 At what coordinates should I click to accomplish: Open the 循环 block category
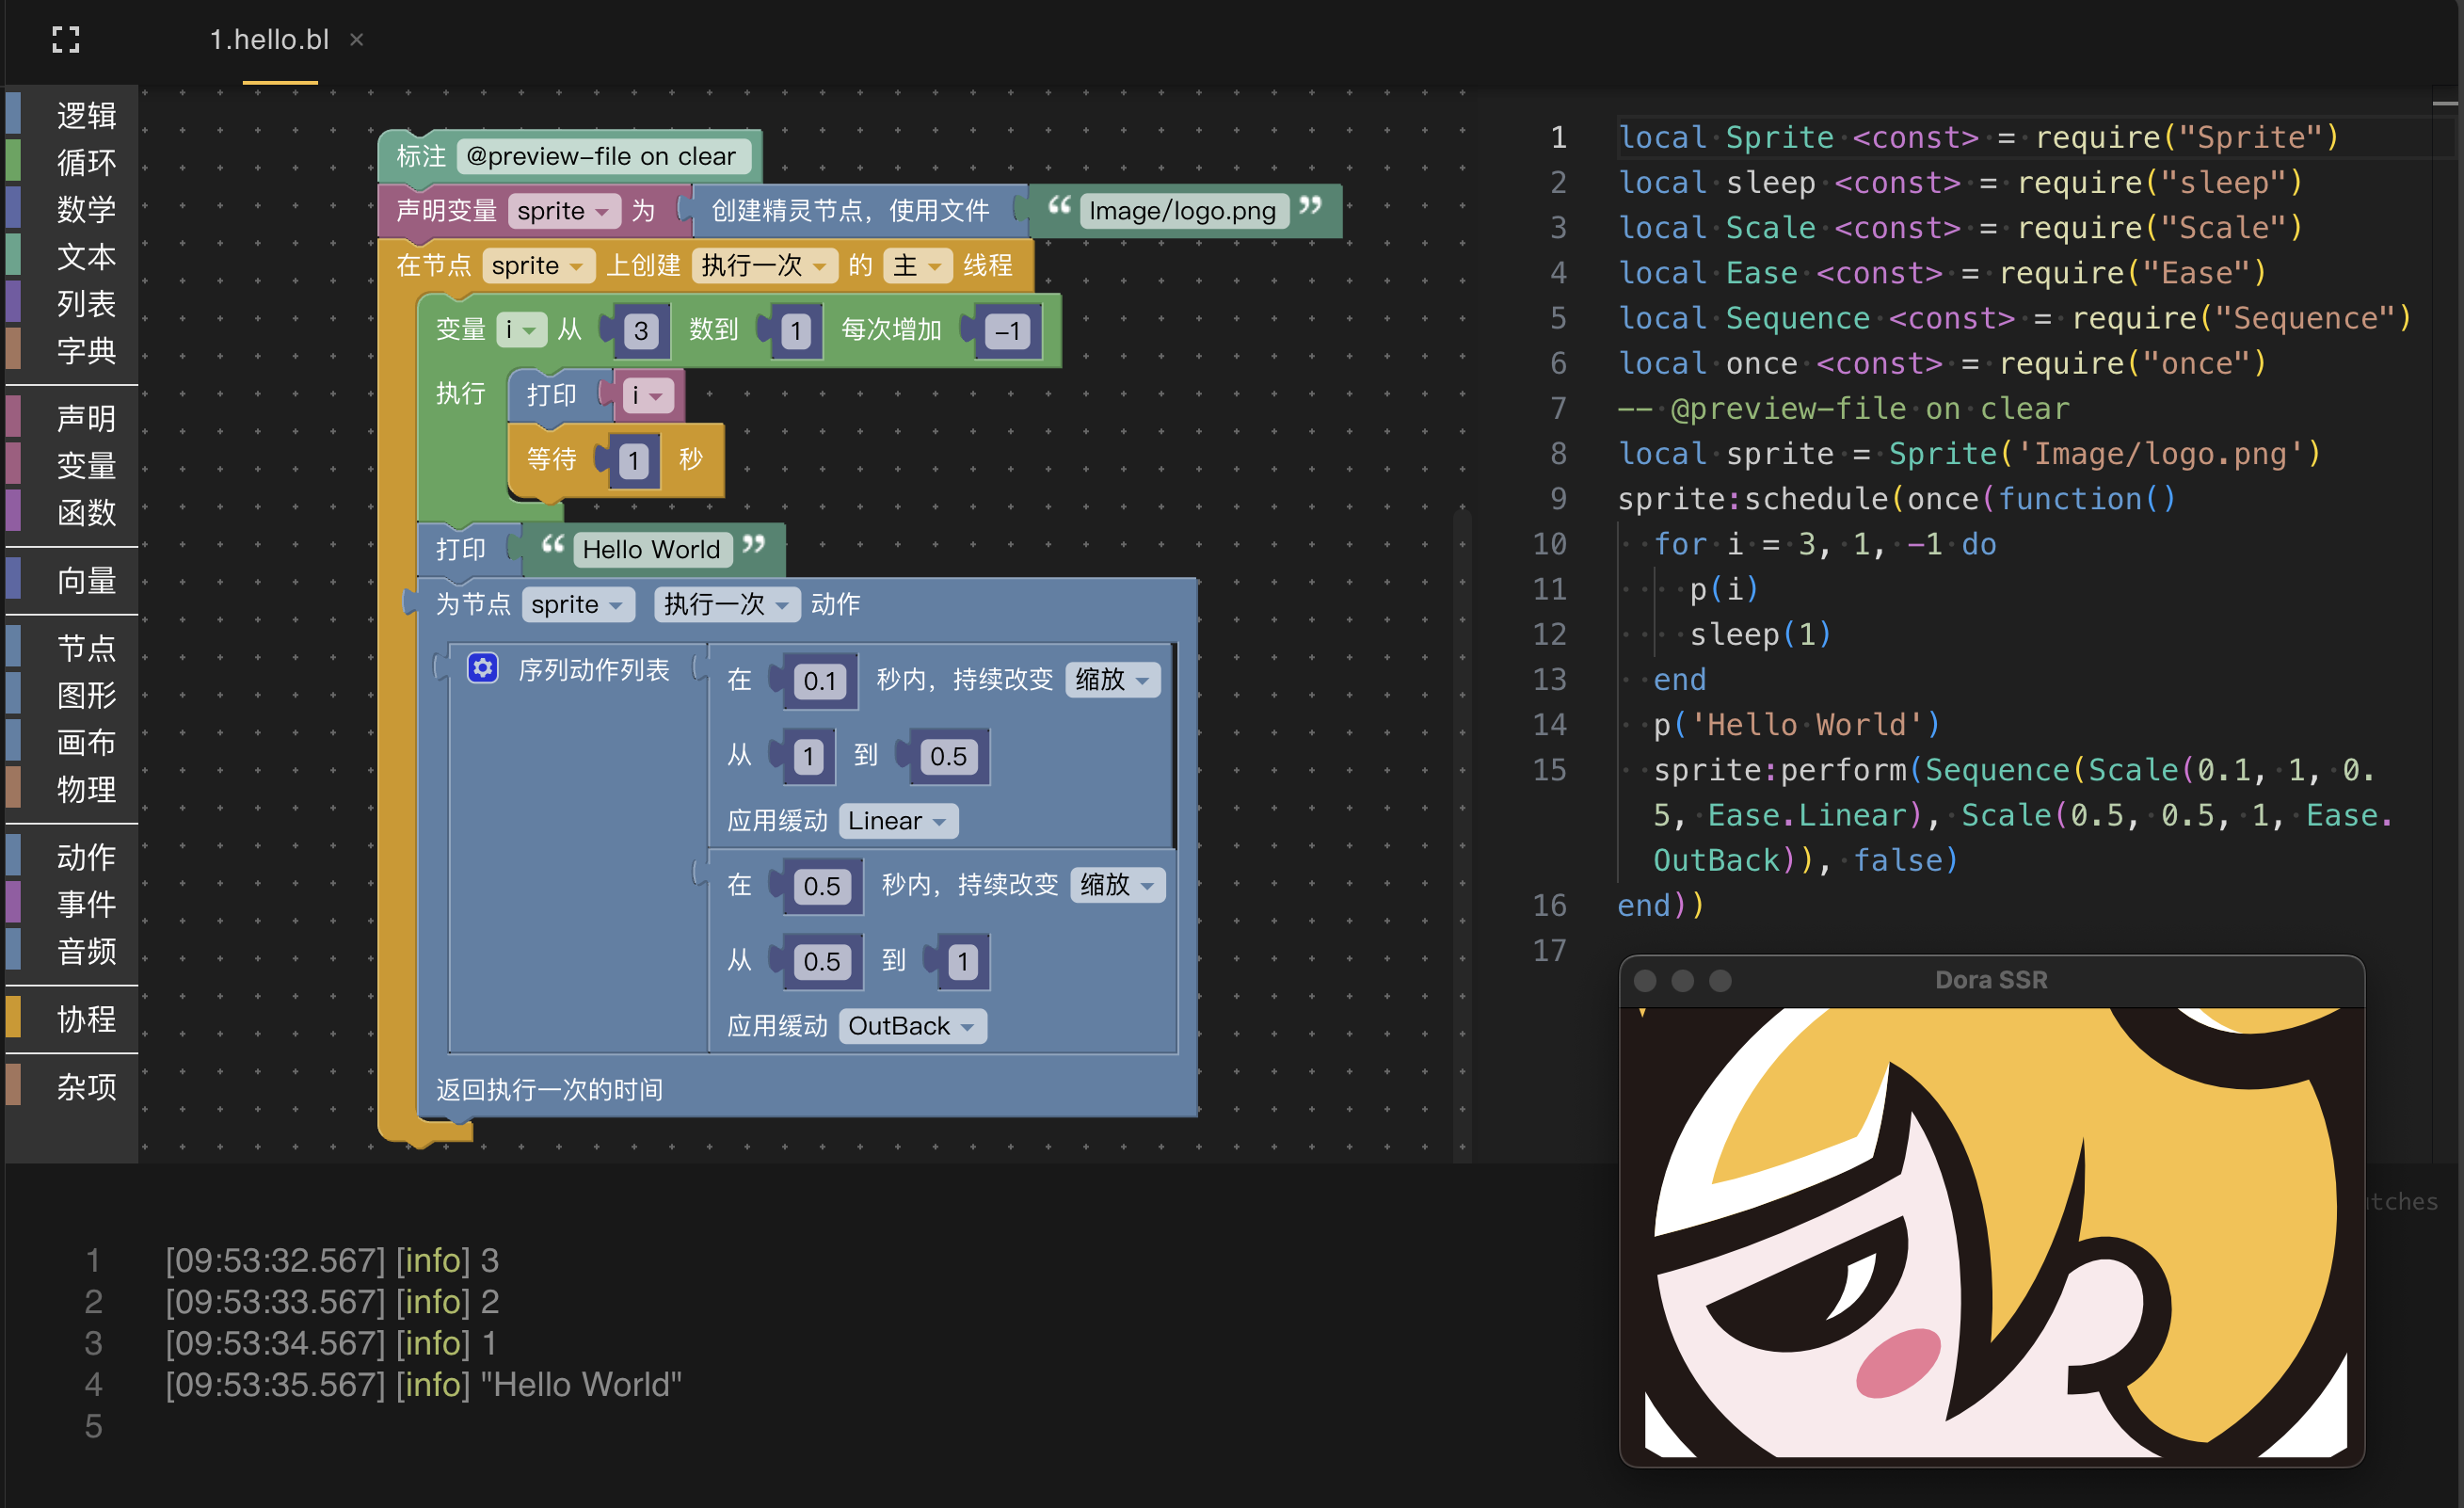coord(86,162)
